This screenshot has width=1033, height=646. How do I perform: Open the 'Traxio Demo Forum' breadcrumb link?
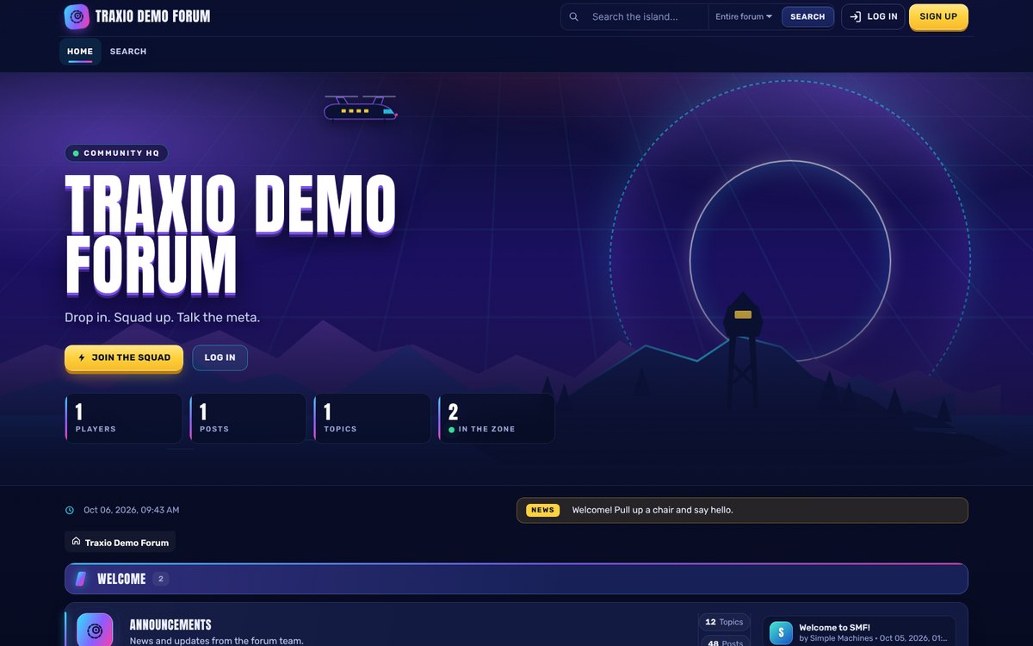coord(127,543)
